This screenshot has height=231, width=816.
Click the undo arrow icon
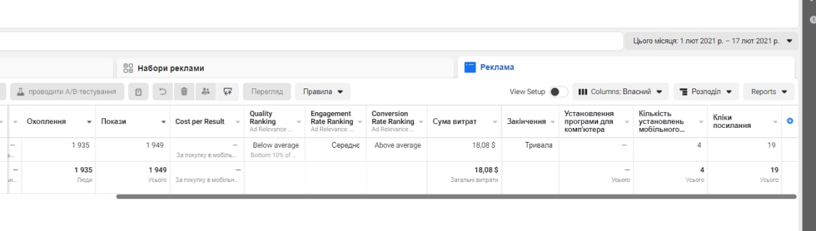162,92
